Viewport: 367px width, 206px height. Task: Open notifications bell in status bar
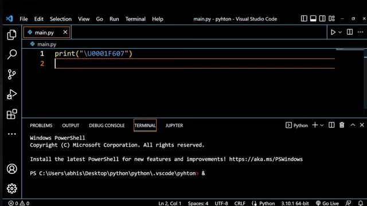coord(361,203)
